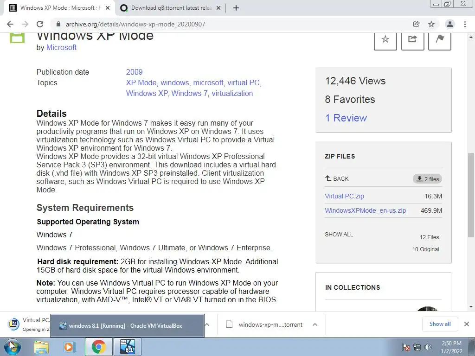Click the 8 Favorites text
475x356 pixels.
point(350,99)
